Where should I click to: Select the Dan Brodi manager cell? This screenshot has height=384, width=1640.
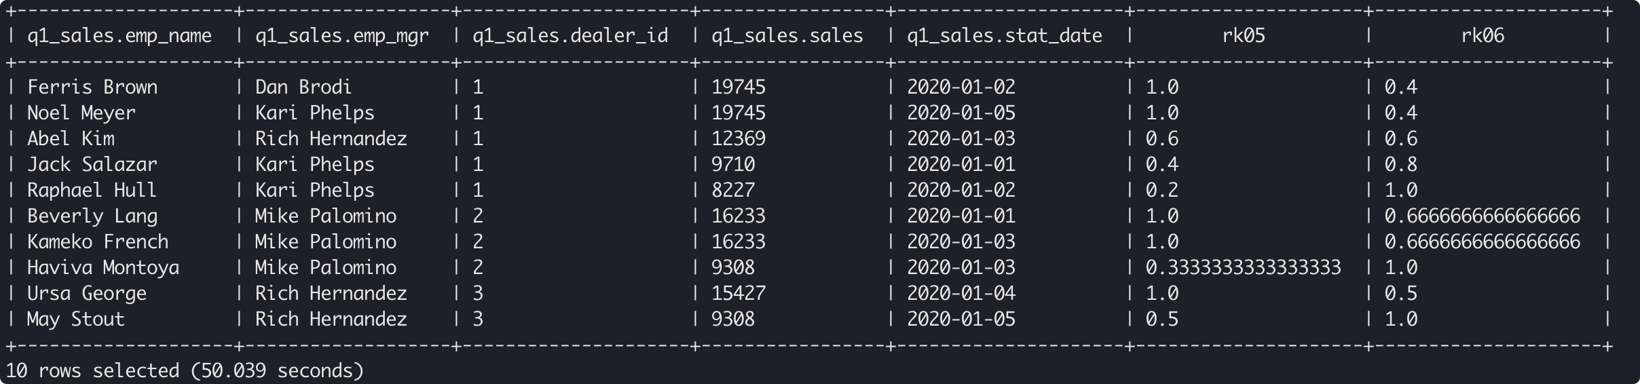pos(303,87)
